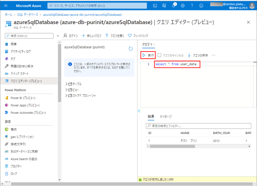257x186 pixels.
Task: Open the help question mark icon
Action: coord(192,6)
